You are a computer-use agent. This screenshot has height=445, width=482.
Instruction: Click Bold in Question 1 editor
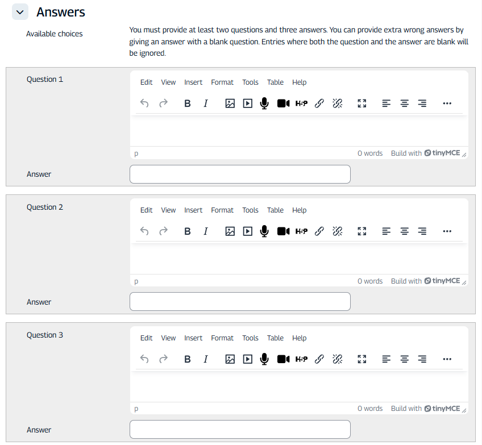(x=188, y=103)
